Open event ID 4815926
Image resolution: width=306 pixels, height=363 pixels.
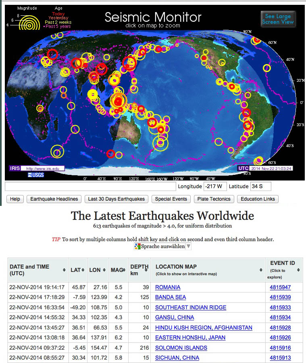tap(280, 338)
